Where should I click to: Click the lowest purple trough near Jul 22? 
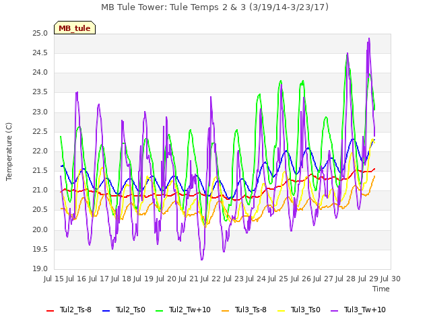(202, 259)
